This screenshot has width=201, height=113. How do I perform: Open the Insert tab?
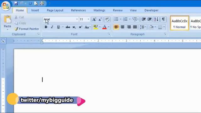point(35,10)
